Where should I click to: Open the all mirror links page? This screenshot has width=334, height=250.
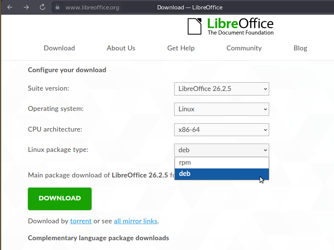pyautogui.click(x=135, y=221)
